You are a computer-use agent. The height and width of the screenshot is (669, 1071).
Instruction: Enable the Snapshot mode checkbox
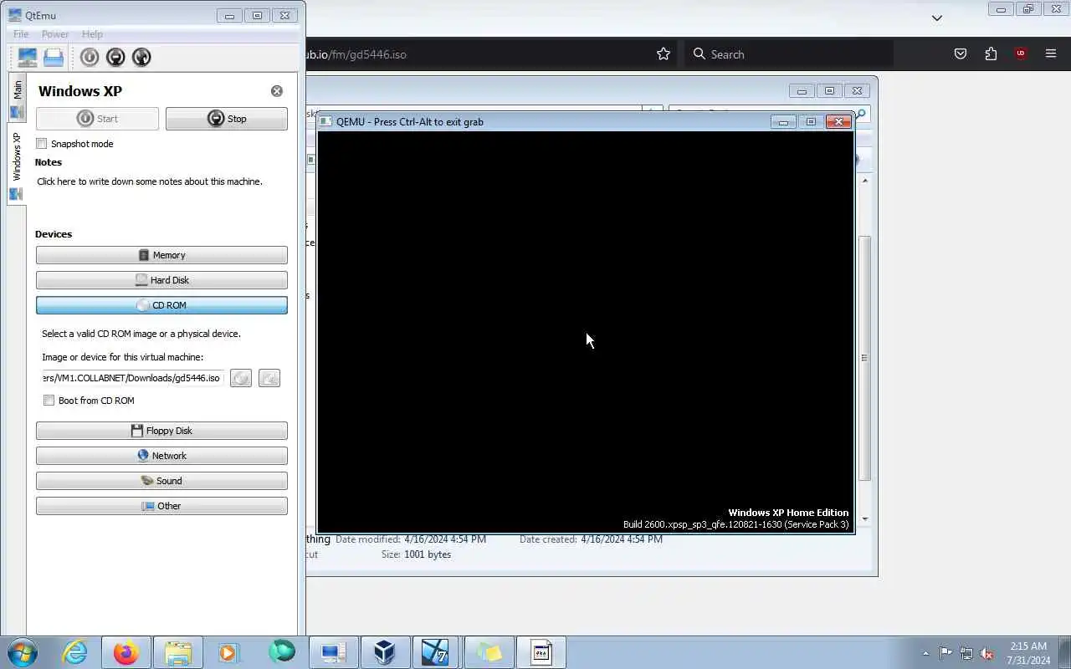[x=42, y=144]
